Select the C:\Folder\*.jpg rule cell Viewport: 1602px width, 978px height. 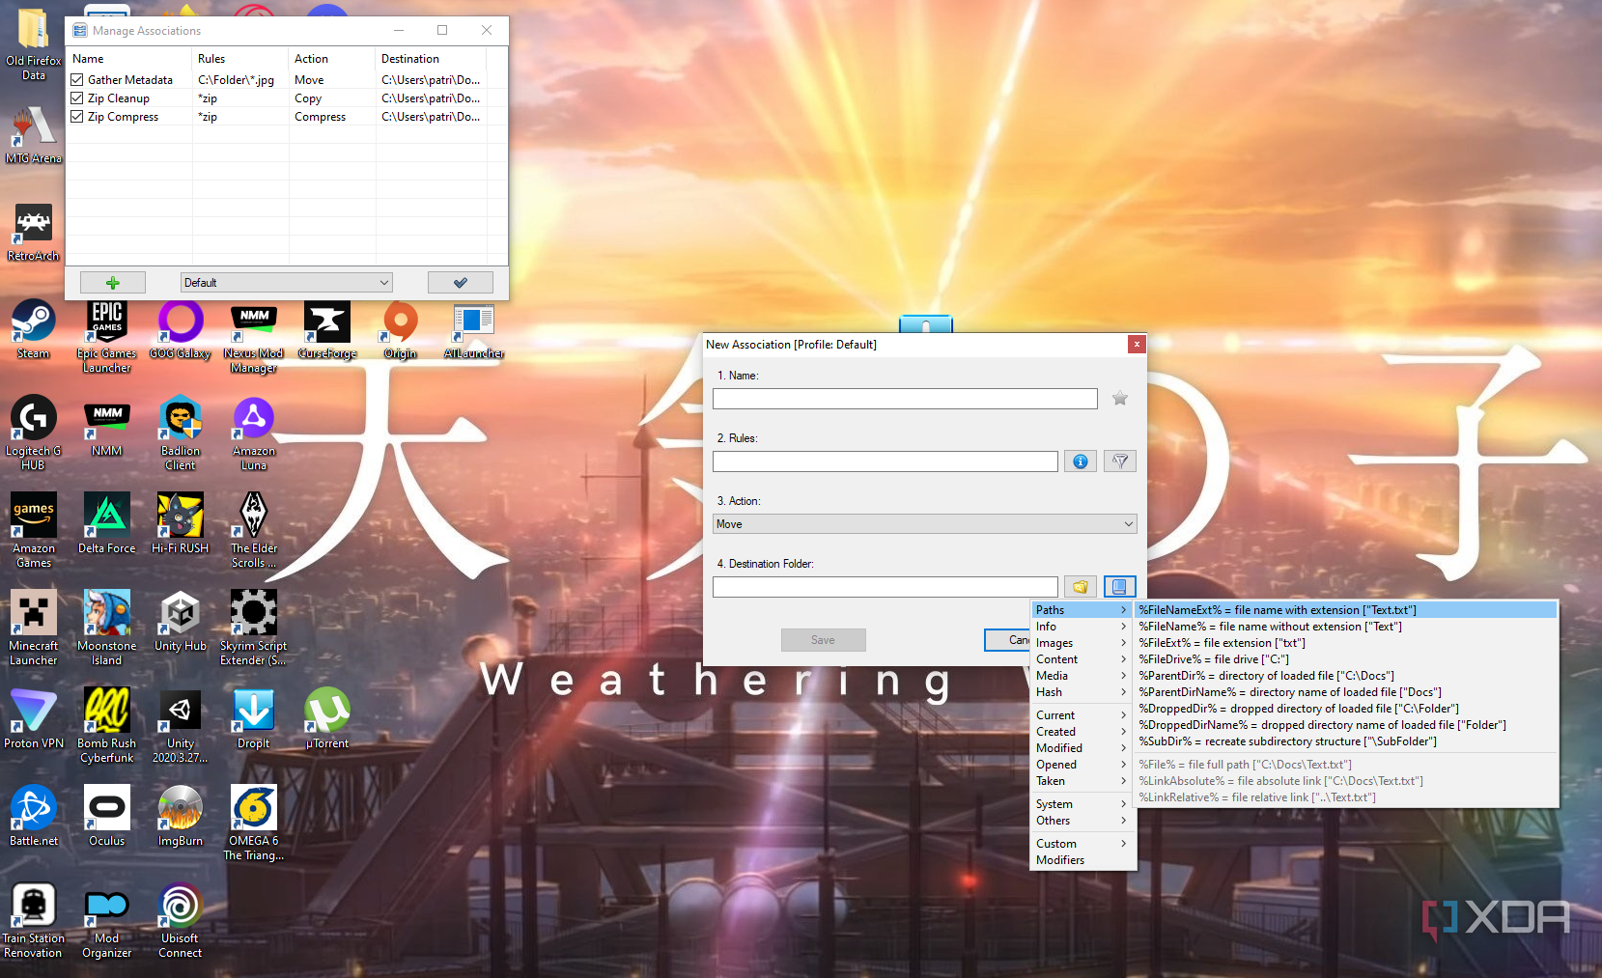(240, 80)
